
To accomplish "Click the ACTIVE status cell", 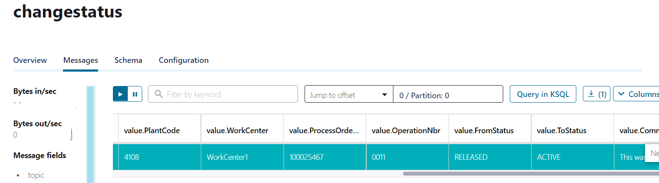I will (573, 157).
